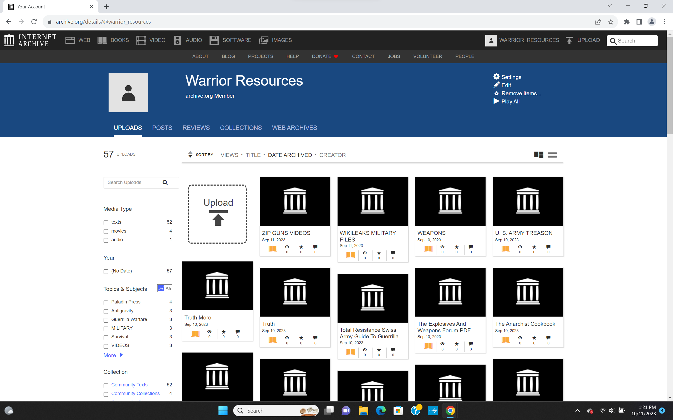This screenshot has width=673, height=420.
Task: Check the Paladin Press topic filter
Action: pyautogui.click(x=106, y=303)
